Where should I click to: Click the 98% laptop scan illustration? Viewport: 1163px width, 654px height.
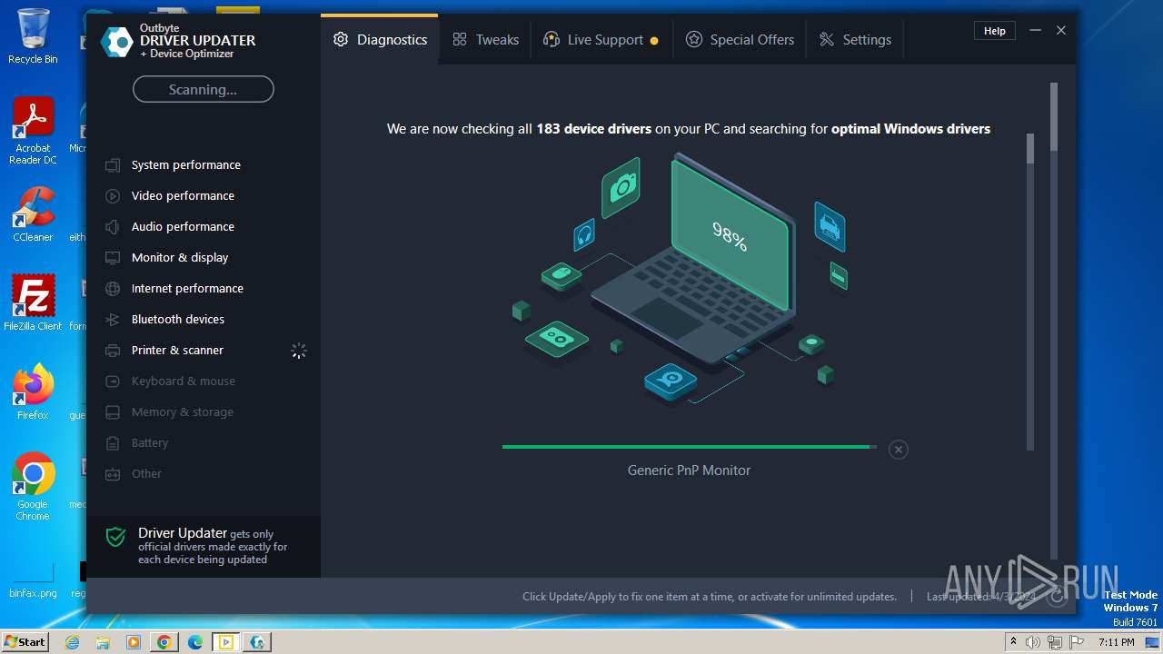tap(680, 280)
